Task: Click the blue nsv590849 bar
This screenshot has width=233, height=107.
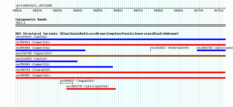Action: [64, 67]
